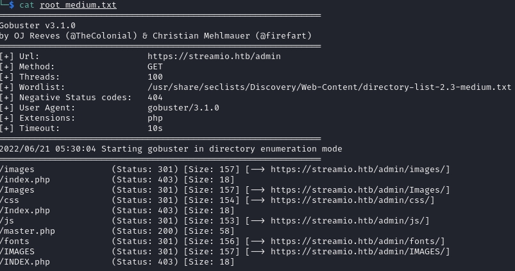Click the directory-list-2.3-medium.txt wordlist path
This screenshot has height=271, width=515.
pyautogui.click(x=329, y=87)
